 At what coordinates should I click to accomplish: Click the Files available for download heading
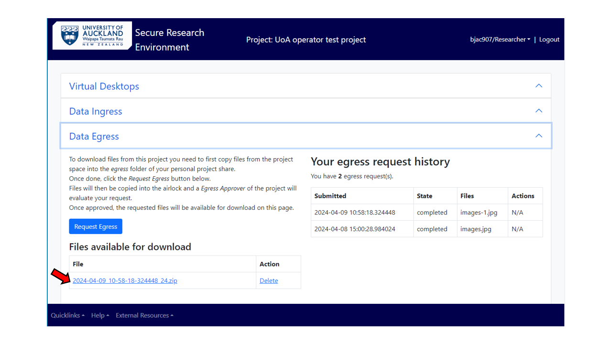(x=130, y=247)
